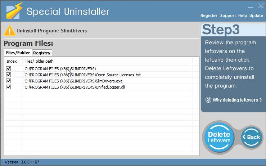Uncheck the Open-Source Licenses.txt checkbox

point(9,75)
